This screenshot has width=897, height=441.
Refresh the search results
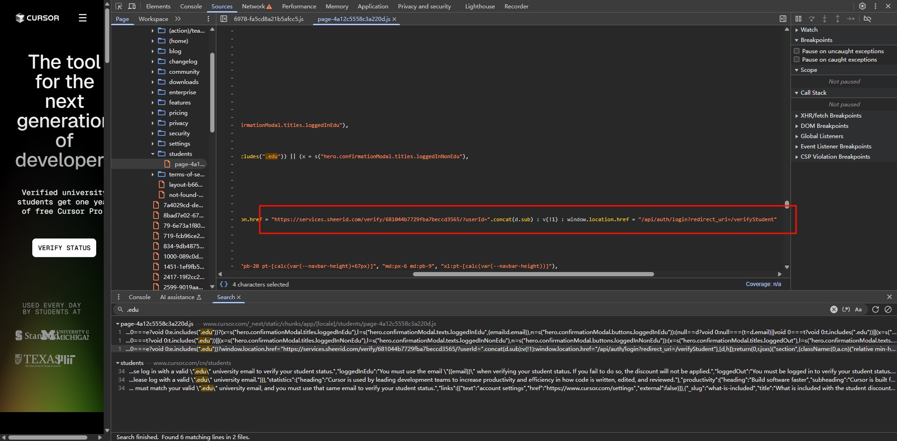875,309
